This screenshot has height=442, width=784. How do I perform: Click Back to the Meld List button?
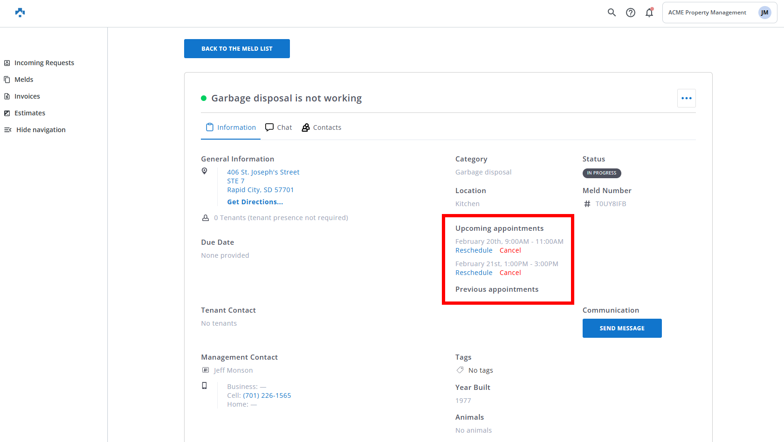click(x=237, y=49)
